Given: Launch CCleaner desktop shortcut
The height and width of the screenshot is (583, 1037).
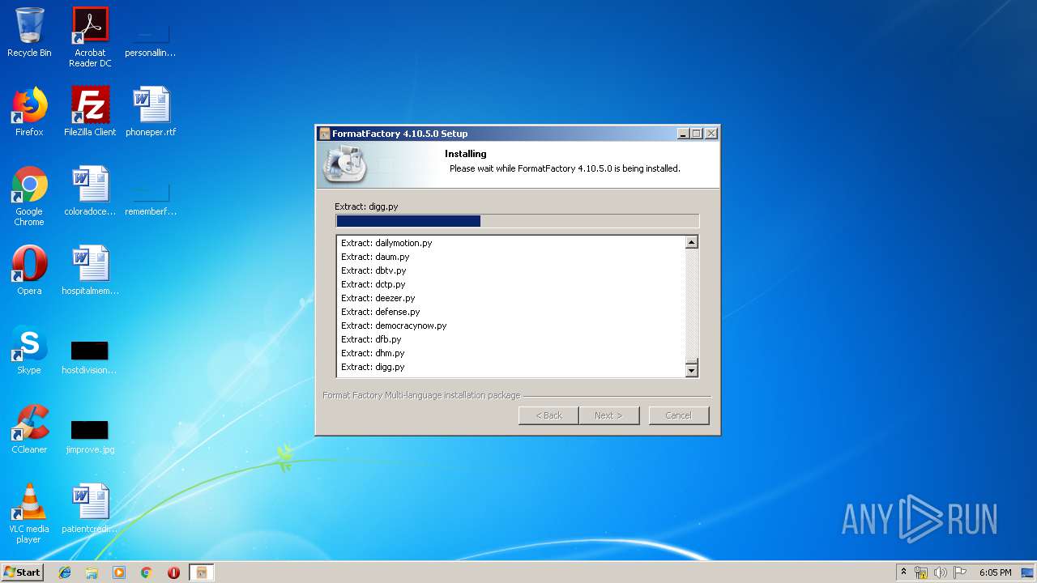Looking at the screenshot, I should (29, 429).
